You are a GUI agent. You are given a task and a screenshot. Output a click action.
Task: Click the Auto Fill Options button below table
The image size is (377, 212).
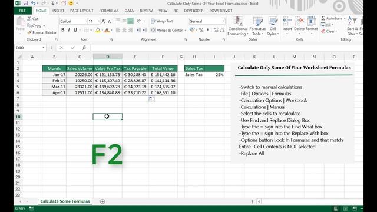151,99
